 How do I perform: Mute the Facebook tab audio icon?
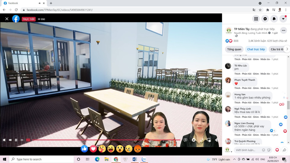click(39, 3)
